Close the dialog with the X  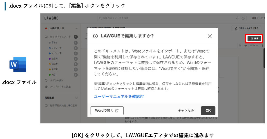coord(210,36)
